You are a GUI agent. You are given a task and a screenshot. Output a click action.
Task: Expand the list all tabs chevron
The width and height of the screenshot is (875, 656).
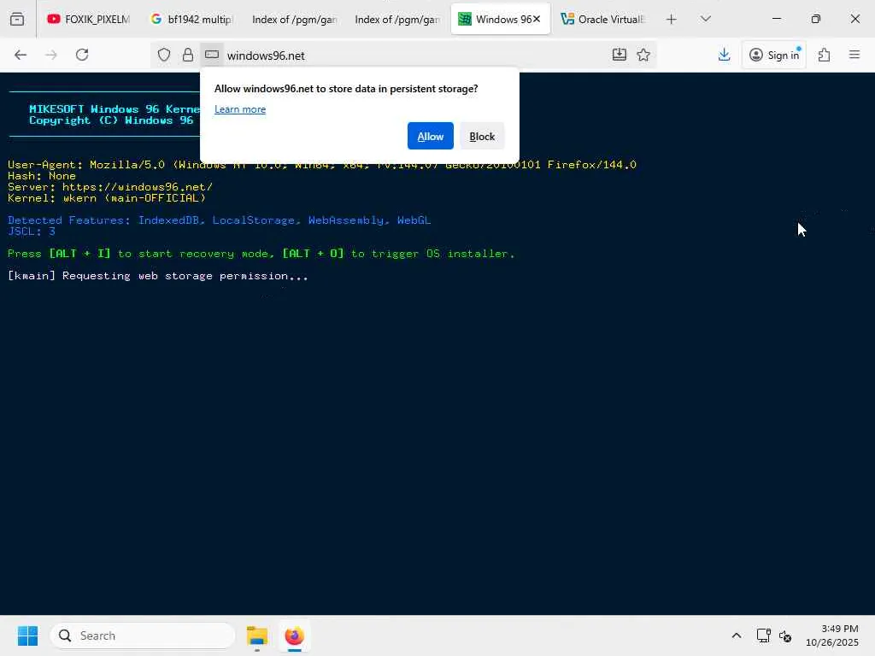(x=705, y=19)
